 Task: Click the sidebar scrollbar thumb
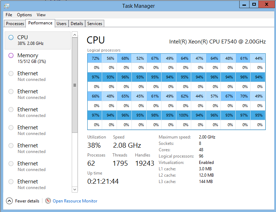75,85
